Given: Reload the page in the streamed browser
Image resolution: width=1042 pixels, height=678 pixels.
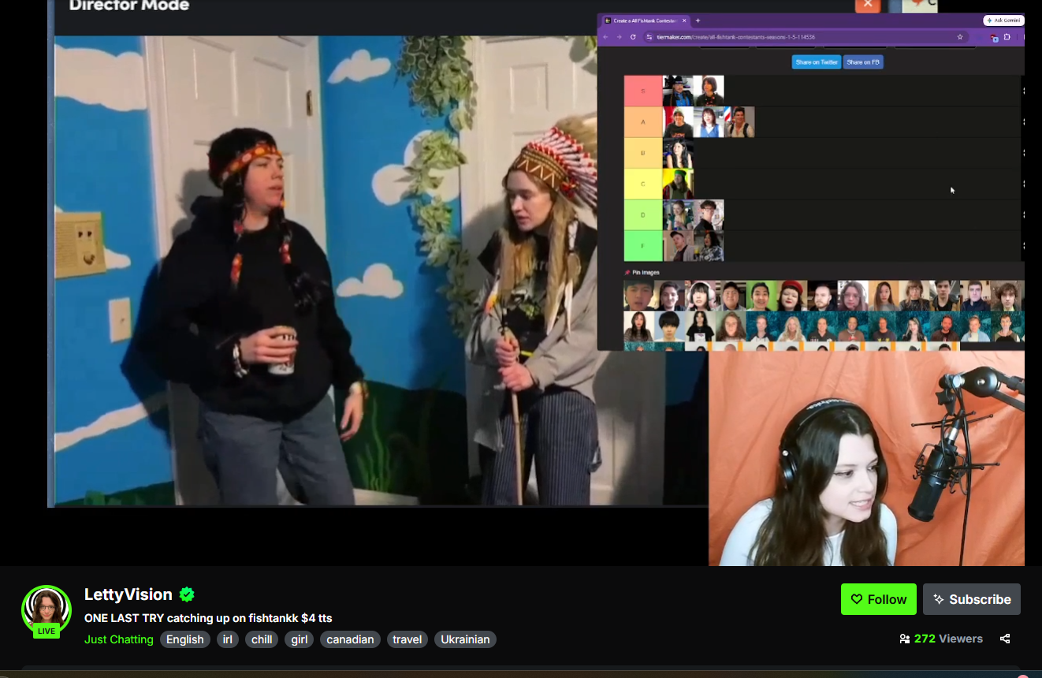Looking at the screenshot, I should tap(633, 37).
